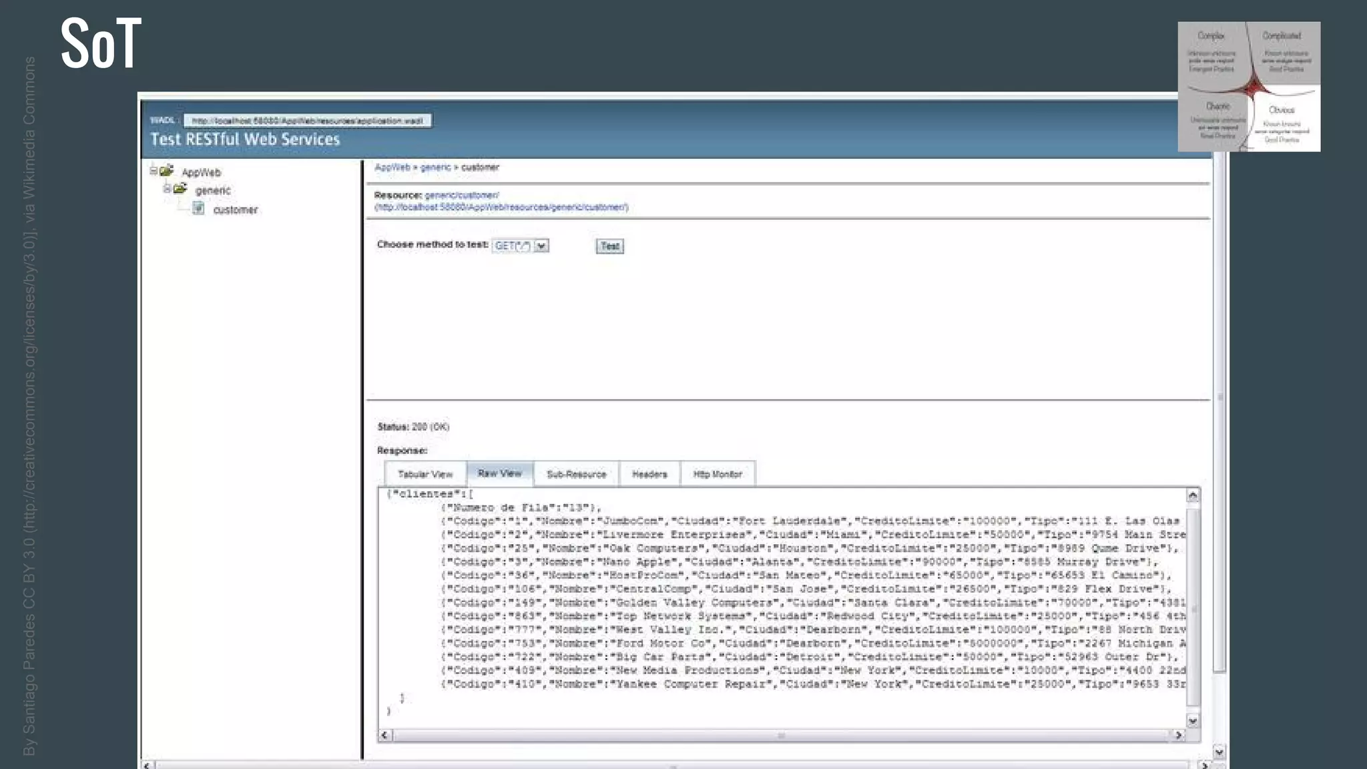Screen dimensions: 1367x769
Task: Open the Sub-Resource tab
Action: click(x=576, y=474)
